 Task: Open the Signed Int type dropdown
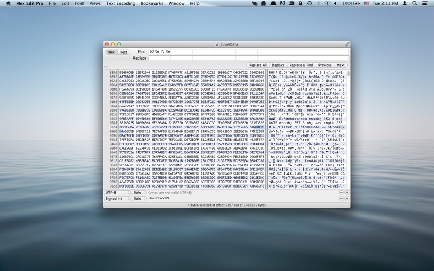117,199
